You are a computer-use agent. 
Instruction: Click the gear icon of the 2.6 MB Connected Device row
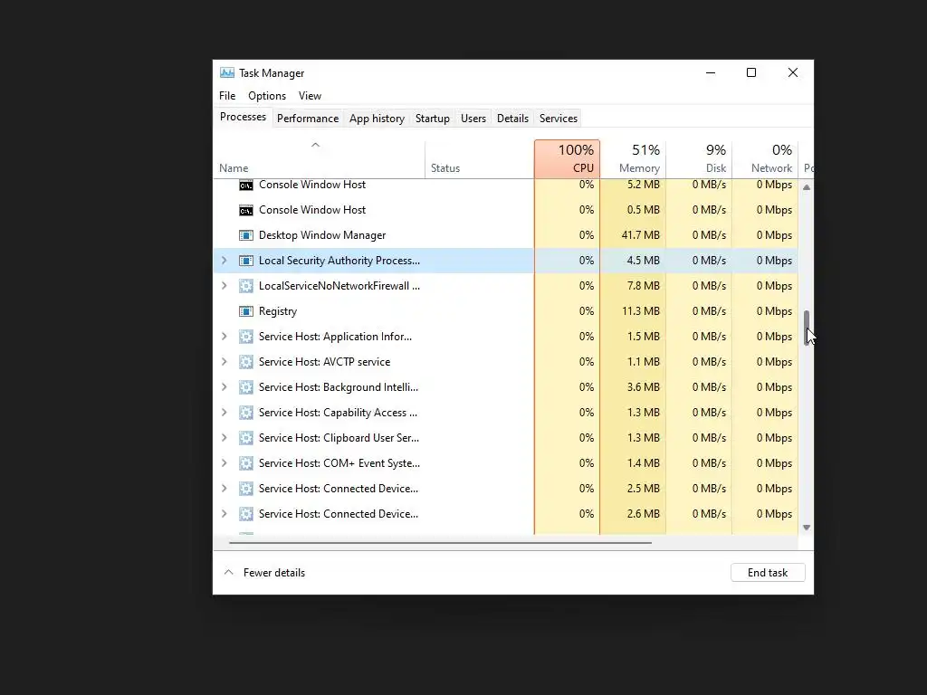point(246,514)
